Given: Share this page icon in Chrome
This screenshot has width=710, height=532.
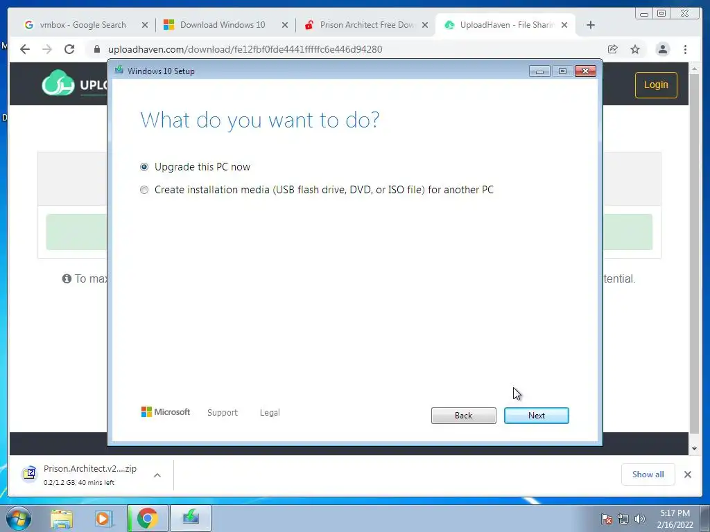Looking at the screenshot, I should tap(613, 49).
